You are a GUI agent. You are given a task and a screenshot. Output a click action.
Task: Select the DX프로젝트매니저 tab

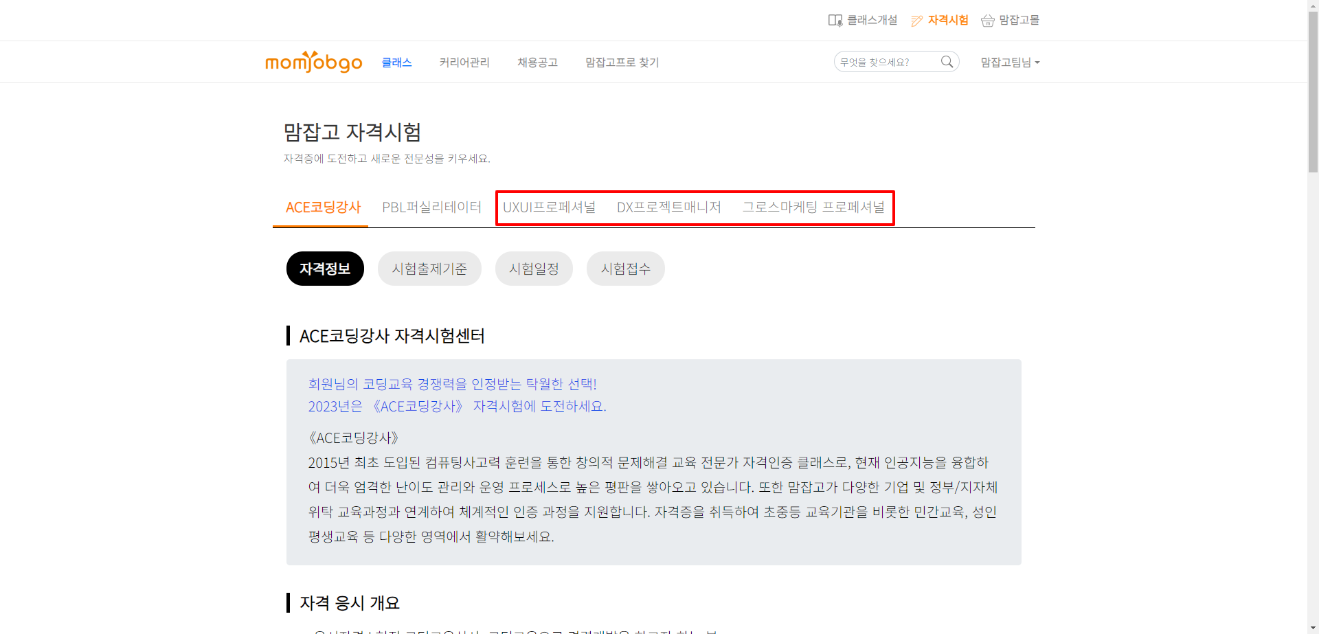pos(668,207)
